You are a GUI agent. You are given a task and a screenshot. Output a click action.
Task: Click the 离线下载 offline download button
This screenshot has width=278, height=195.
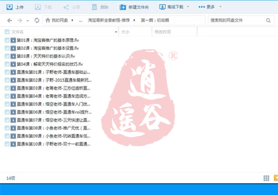(x=171, y=7)
